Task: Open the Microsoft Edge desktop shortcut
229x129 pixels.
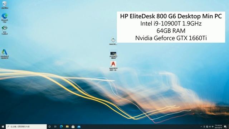Action: [x=5, y=18]
